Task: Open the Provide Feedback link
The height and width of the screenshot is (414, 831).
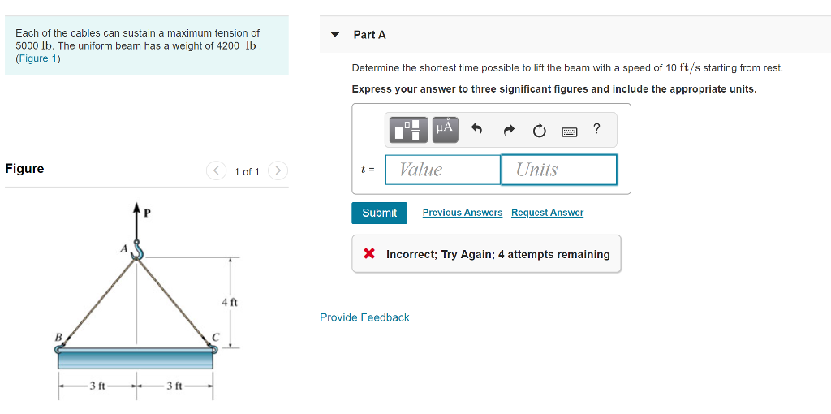Action: [364, 317]
